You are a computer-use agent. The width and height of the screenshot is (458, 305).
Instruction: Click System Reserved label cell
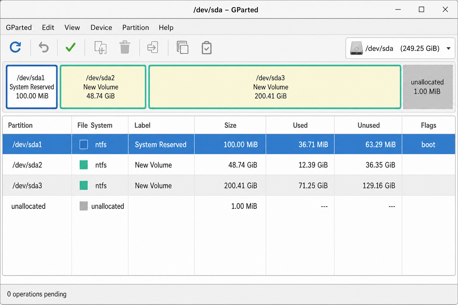(161, 145)
